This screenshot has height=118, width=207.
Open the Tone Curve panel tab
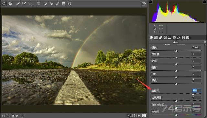click(x=156, y=37)
